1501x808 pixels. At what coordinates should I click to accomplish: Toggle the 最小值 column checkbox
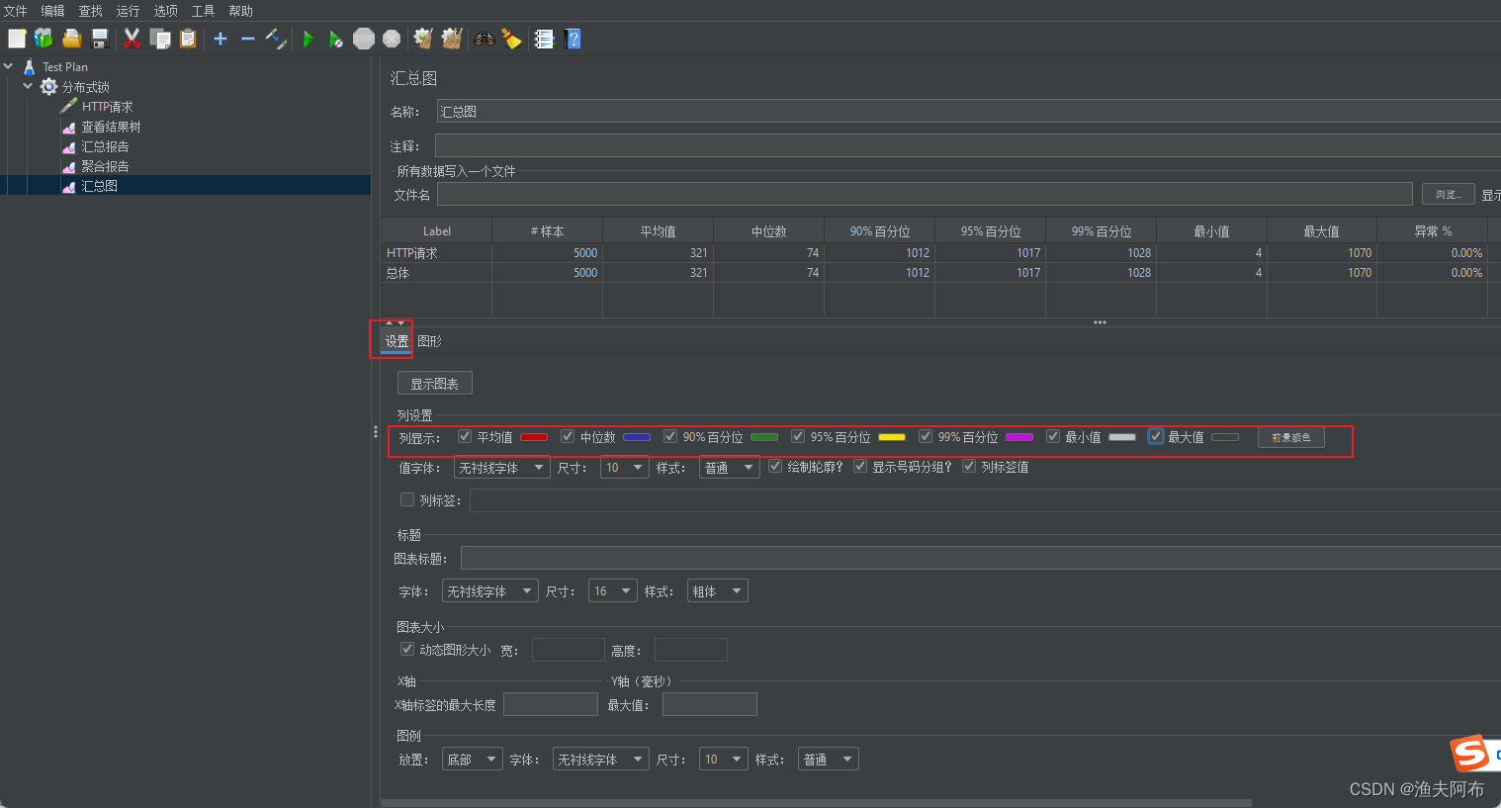coord(1053,436)
